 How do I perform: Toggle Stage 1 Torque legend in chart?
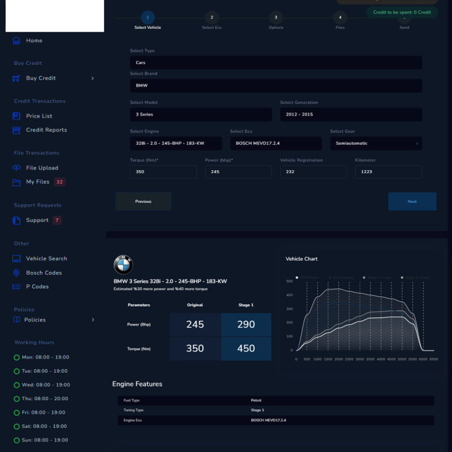(x=416, y=278)
